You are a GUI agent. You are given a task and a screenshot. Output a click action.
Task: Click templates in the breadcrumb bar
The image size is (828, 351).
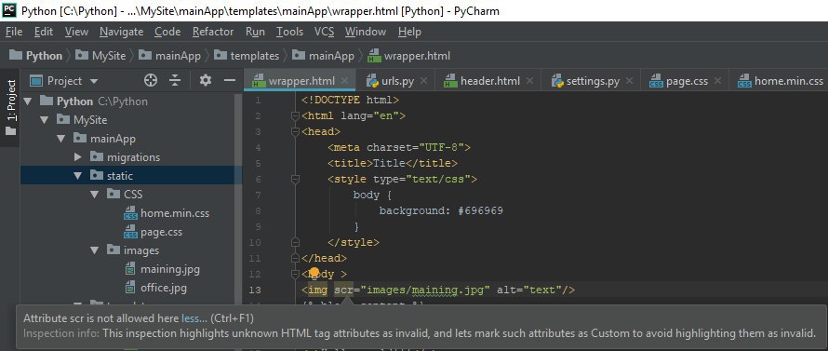[x=255, y=56]
